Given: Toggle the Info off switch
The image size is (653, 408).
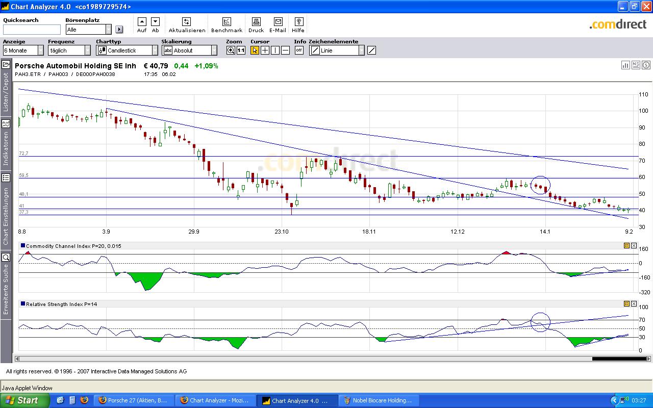Looking at the screenshot, I should tap(299, 50).
